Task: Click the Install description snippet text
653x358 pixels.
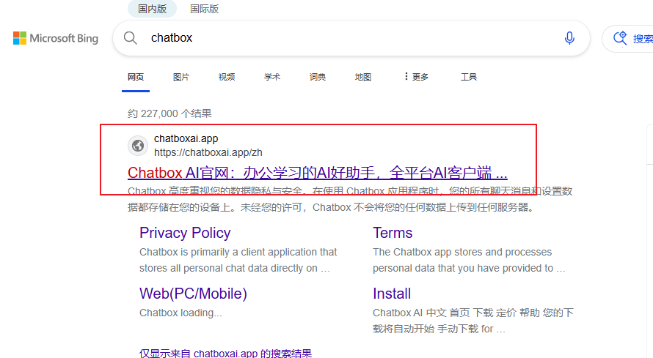Action: point(473,321)
